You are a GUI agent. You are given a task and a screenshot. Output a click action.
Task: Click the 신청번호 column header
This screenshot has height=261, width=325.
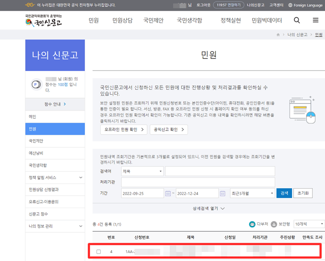coord(142,237)
